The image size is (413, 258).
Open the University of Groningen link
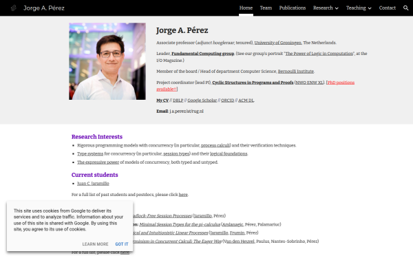278,43
